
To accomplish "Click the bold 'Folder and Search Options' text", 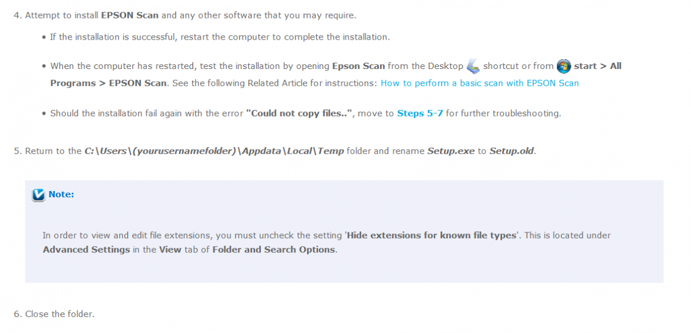I will click(274, 250).
